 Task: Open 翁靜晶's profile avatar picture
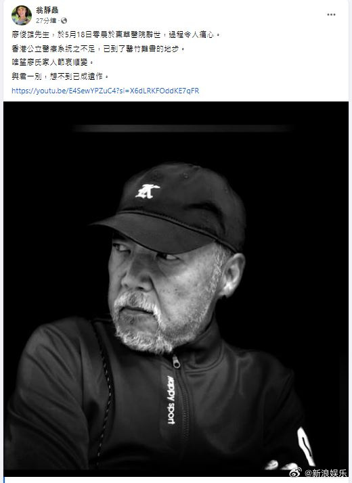point(22,15)
